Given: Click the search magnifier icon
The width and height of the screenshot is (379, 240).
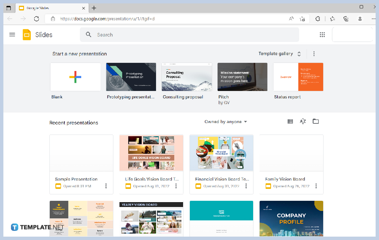Looking at the screenshot, I should tap(88, 34).
